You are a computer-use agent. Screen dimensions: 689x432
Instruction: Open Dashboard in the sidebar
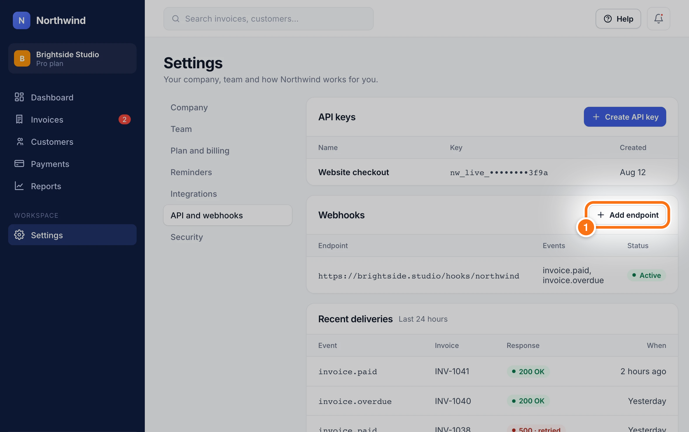coord(72,97)
